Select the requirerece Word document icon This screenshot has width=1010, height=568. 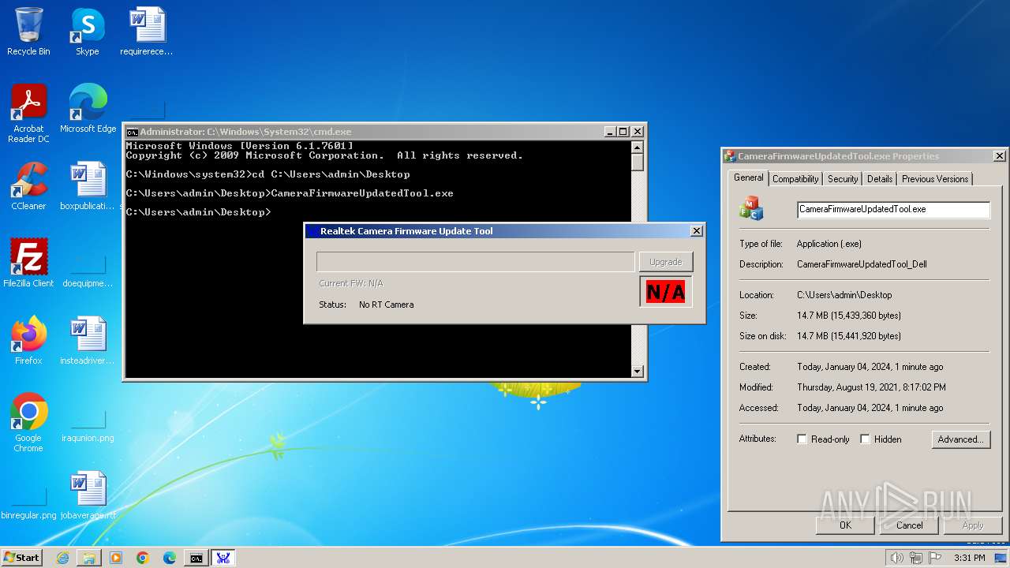click(x=147, y=32)
